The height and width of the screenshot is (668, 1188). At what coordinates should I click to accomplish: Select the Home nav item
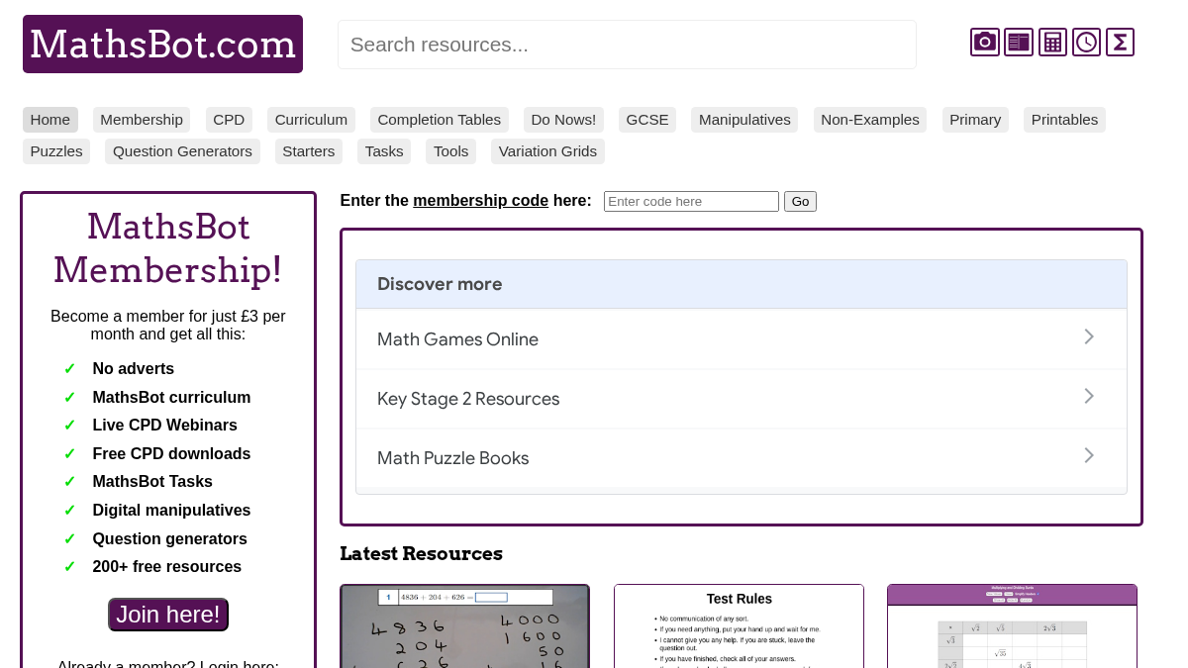pos(50,120)
